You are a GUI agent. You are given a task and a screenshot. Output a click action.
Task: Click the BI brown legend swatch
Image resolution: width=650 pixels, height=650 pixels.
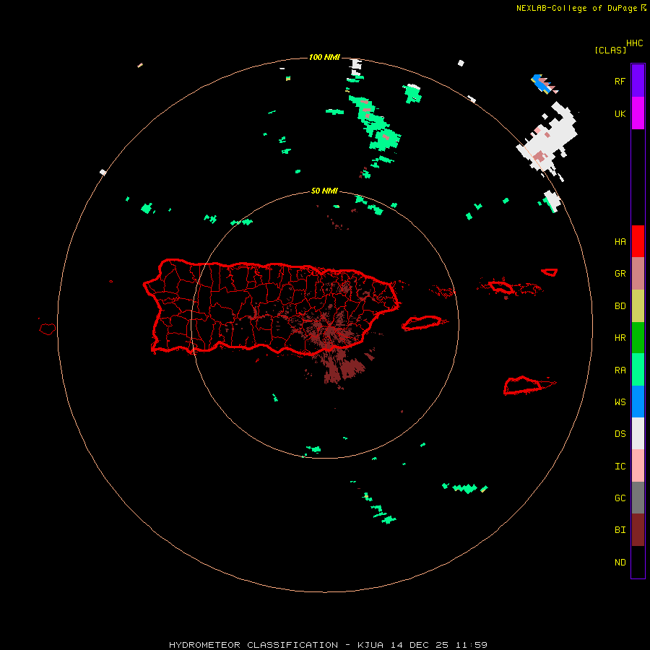pyautogui.click(x=638, y=530)
